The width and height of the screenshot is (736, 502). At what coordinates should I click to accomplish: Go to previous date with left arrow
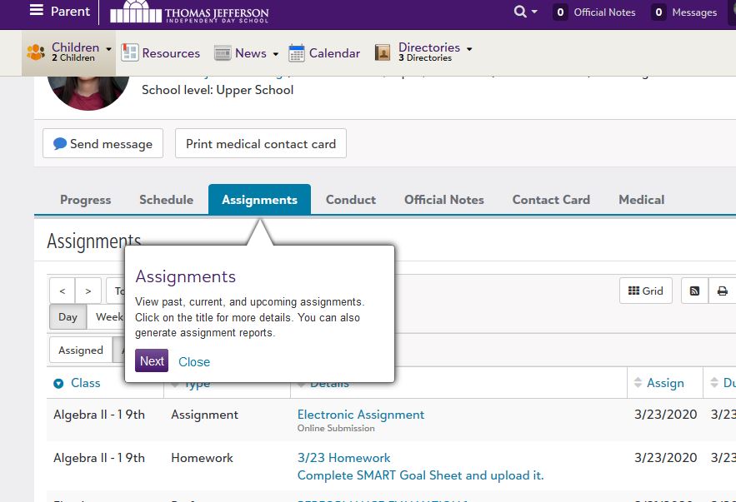coord(63,291)
